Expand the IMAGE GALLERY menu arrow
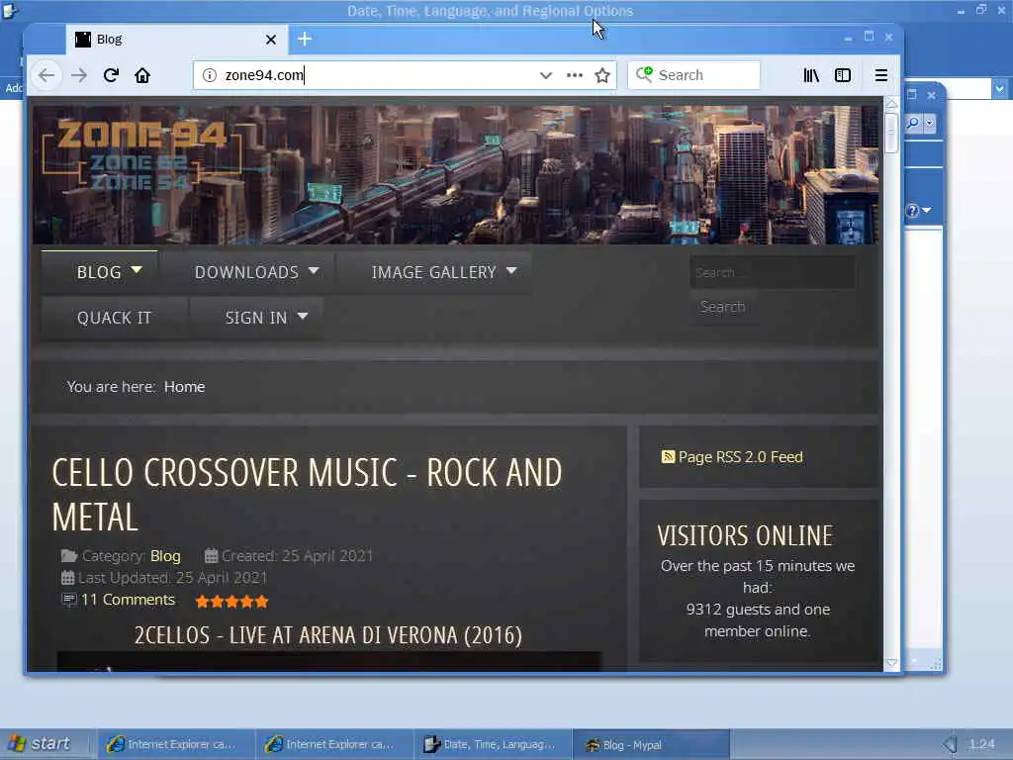 click(x=511, y=271)
